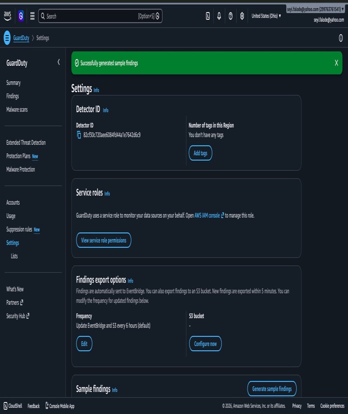This screenshot has height=414, width=348.
Task: Open Security Hub external link
Action: click(18, 316)
